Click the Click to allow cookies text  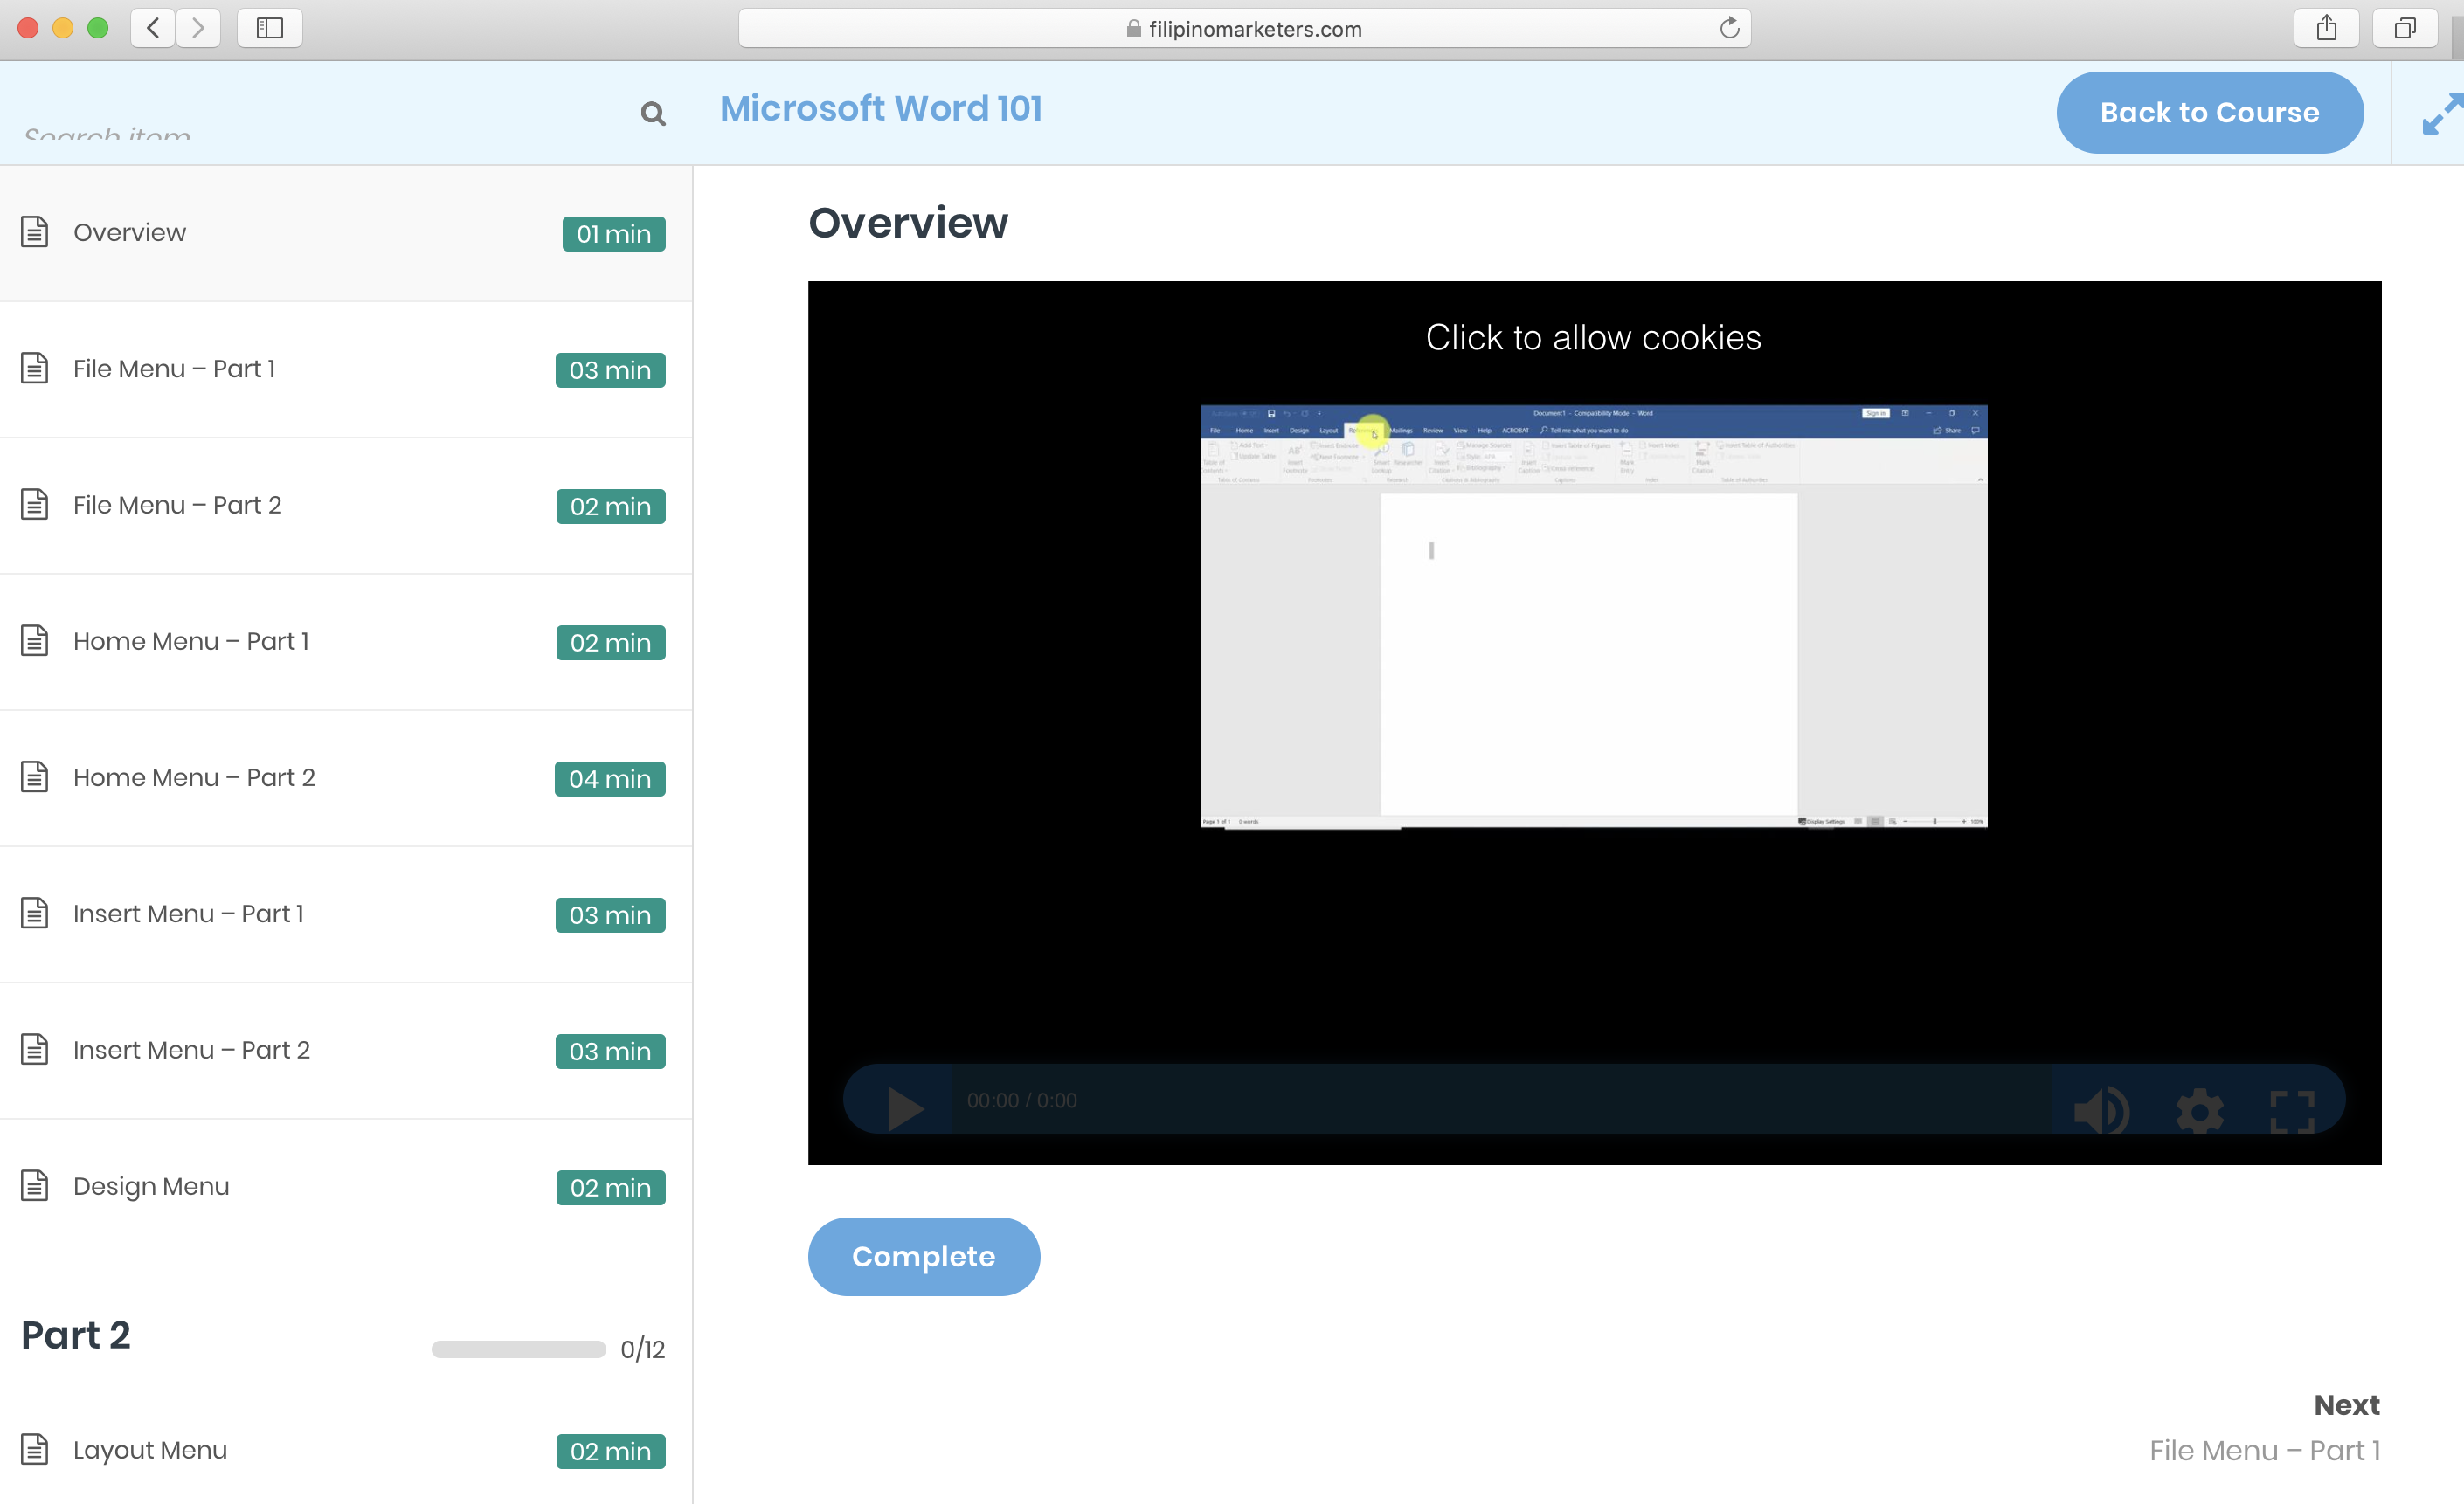(x=1593, y=338)
